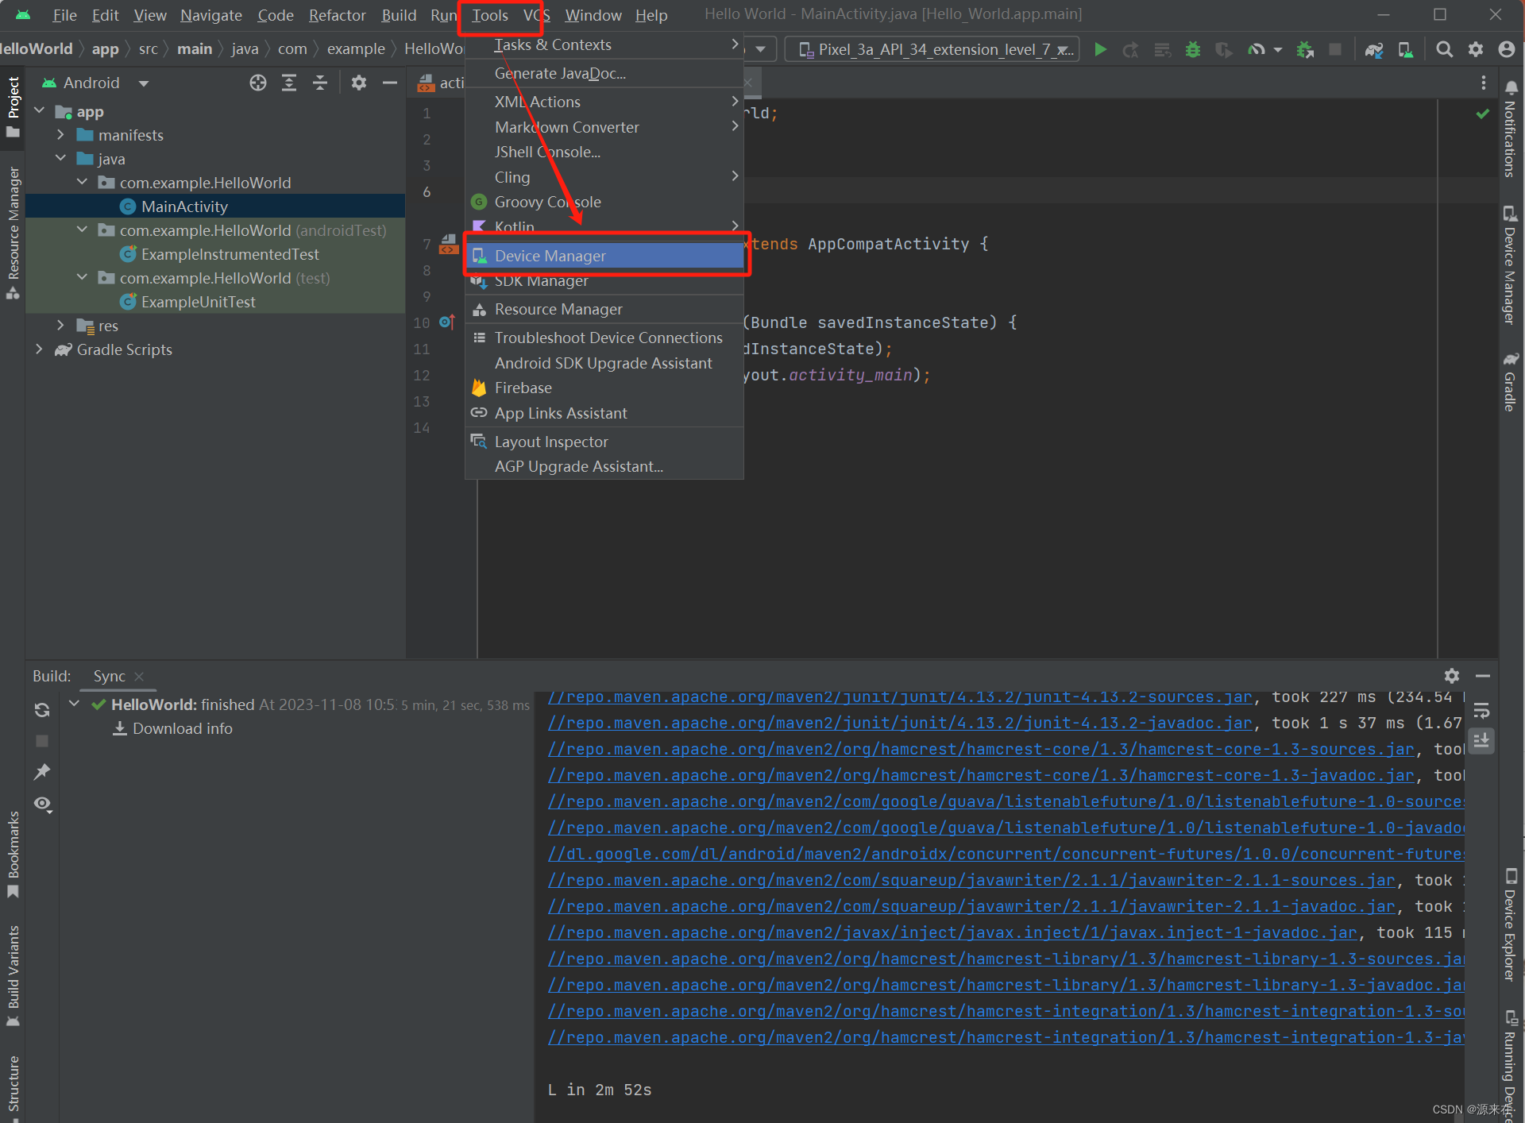Open the junit-4.13.2-javadoc.jar repo link
1525x1123 pixels.
click(899, 723)
